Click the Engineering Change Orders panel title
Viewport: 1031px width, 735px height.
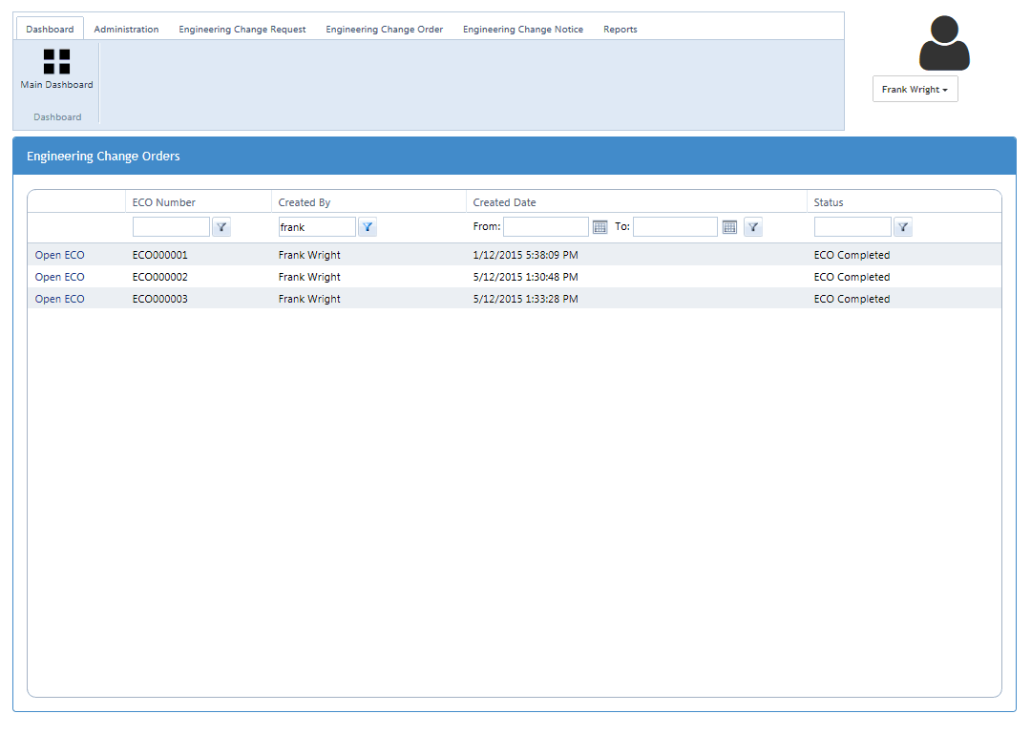(103, 156)
